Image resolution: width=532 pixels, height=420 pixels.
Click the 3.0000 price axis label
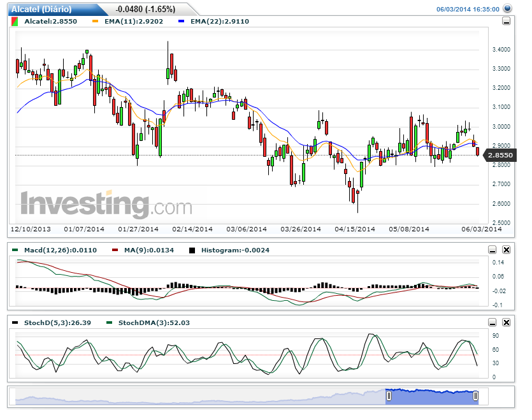[x=501, y=127]
